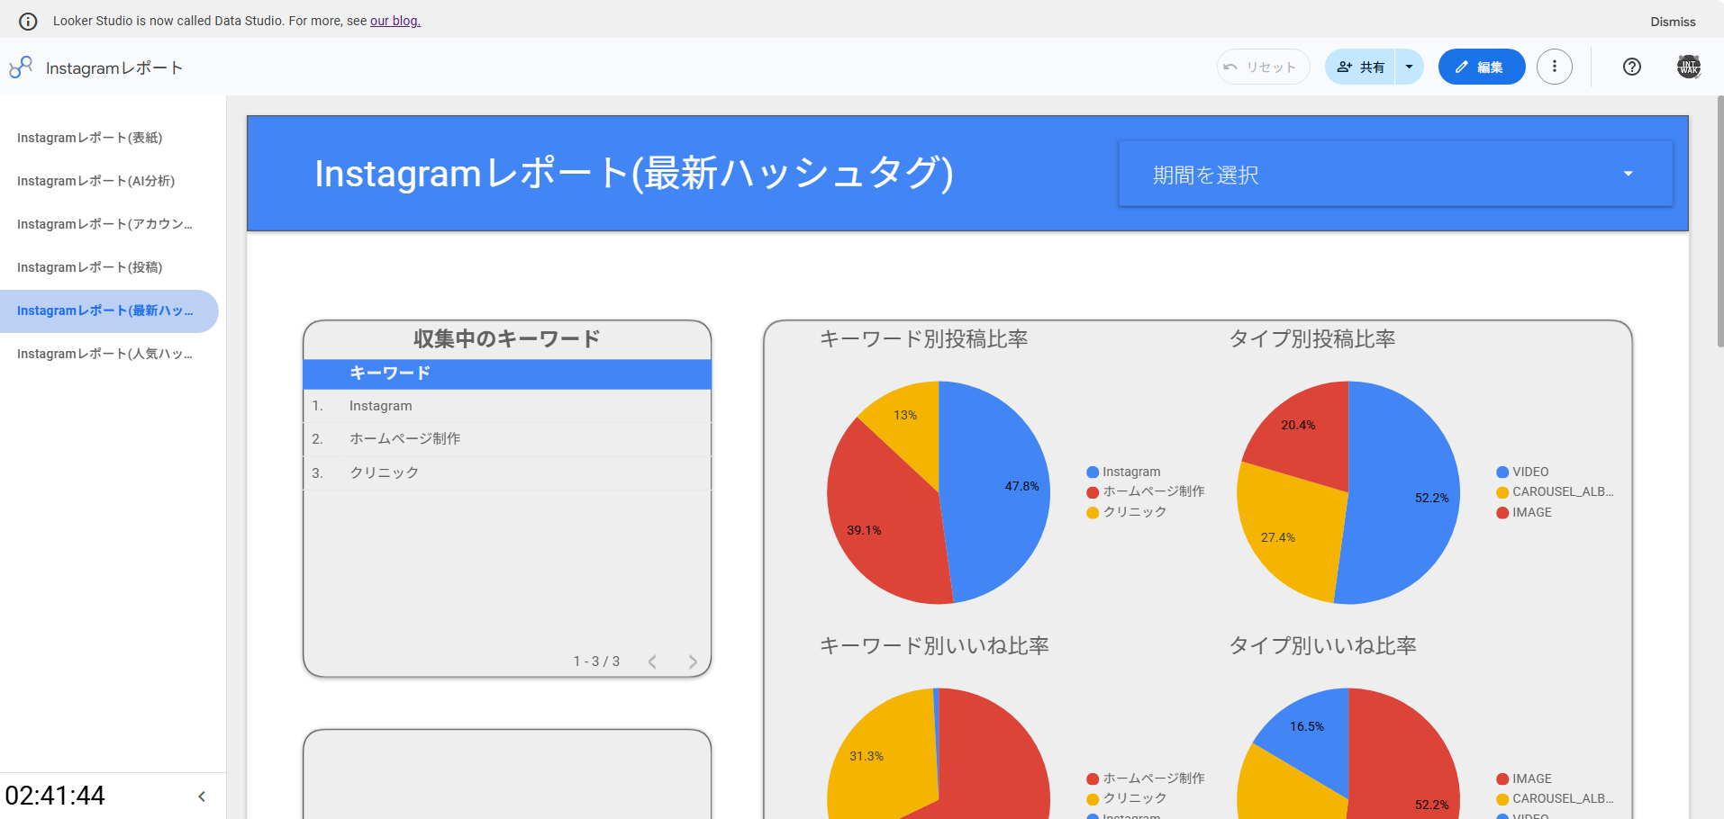This screenshot has height=819, width=1724.
Task: Click ホームページ制作 legend red dot in 投稿比率
Action: coord(1093,492)
